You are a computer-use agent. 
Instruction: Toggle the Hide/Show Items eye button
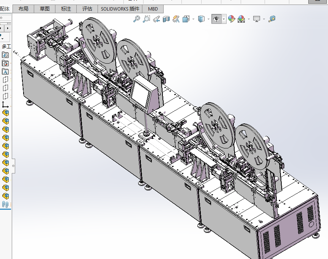(216, 19)
